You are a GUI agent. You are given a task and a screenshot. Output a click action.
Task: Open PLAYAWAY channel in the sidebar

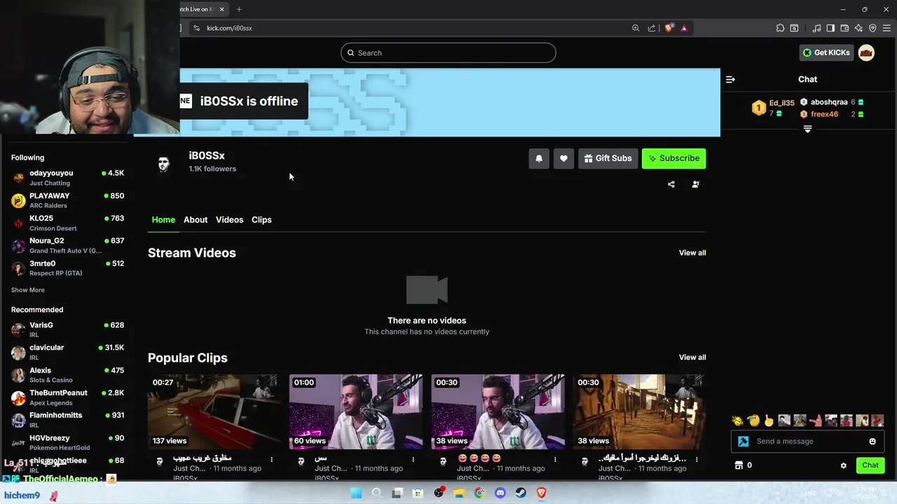67,200
